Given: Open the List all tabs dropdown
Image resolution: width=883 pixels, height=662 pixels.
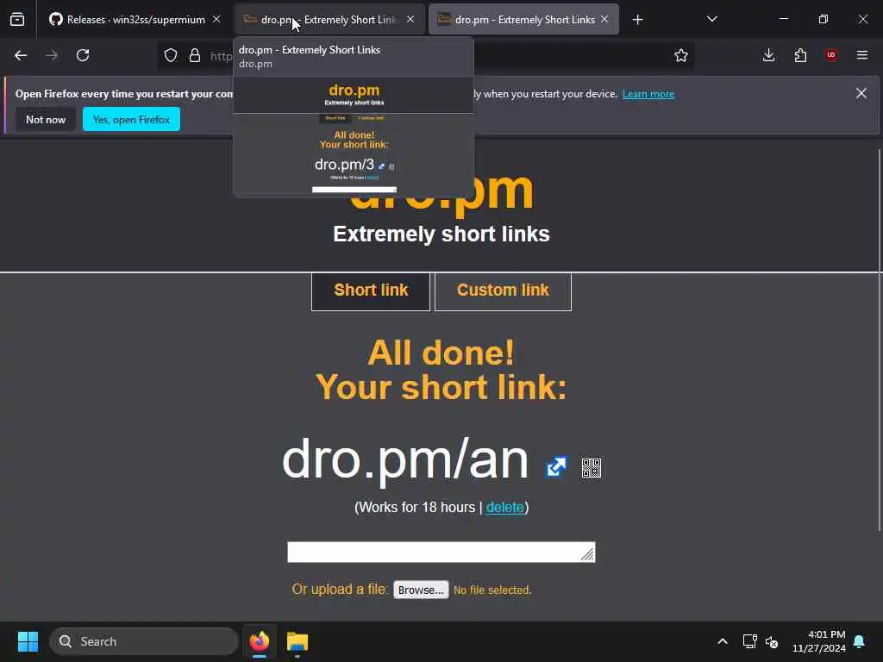Looking at the screenshot, I should (711, 19).
